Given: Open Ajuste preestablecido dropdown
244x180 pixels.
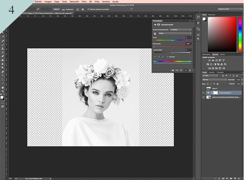Looking at the screenshot, I should click(x=181, y=30).
